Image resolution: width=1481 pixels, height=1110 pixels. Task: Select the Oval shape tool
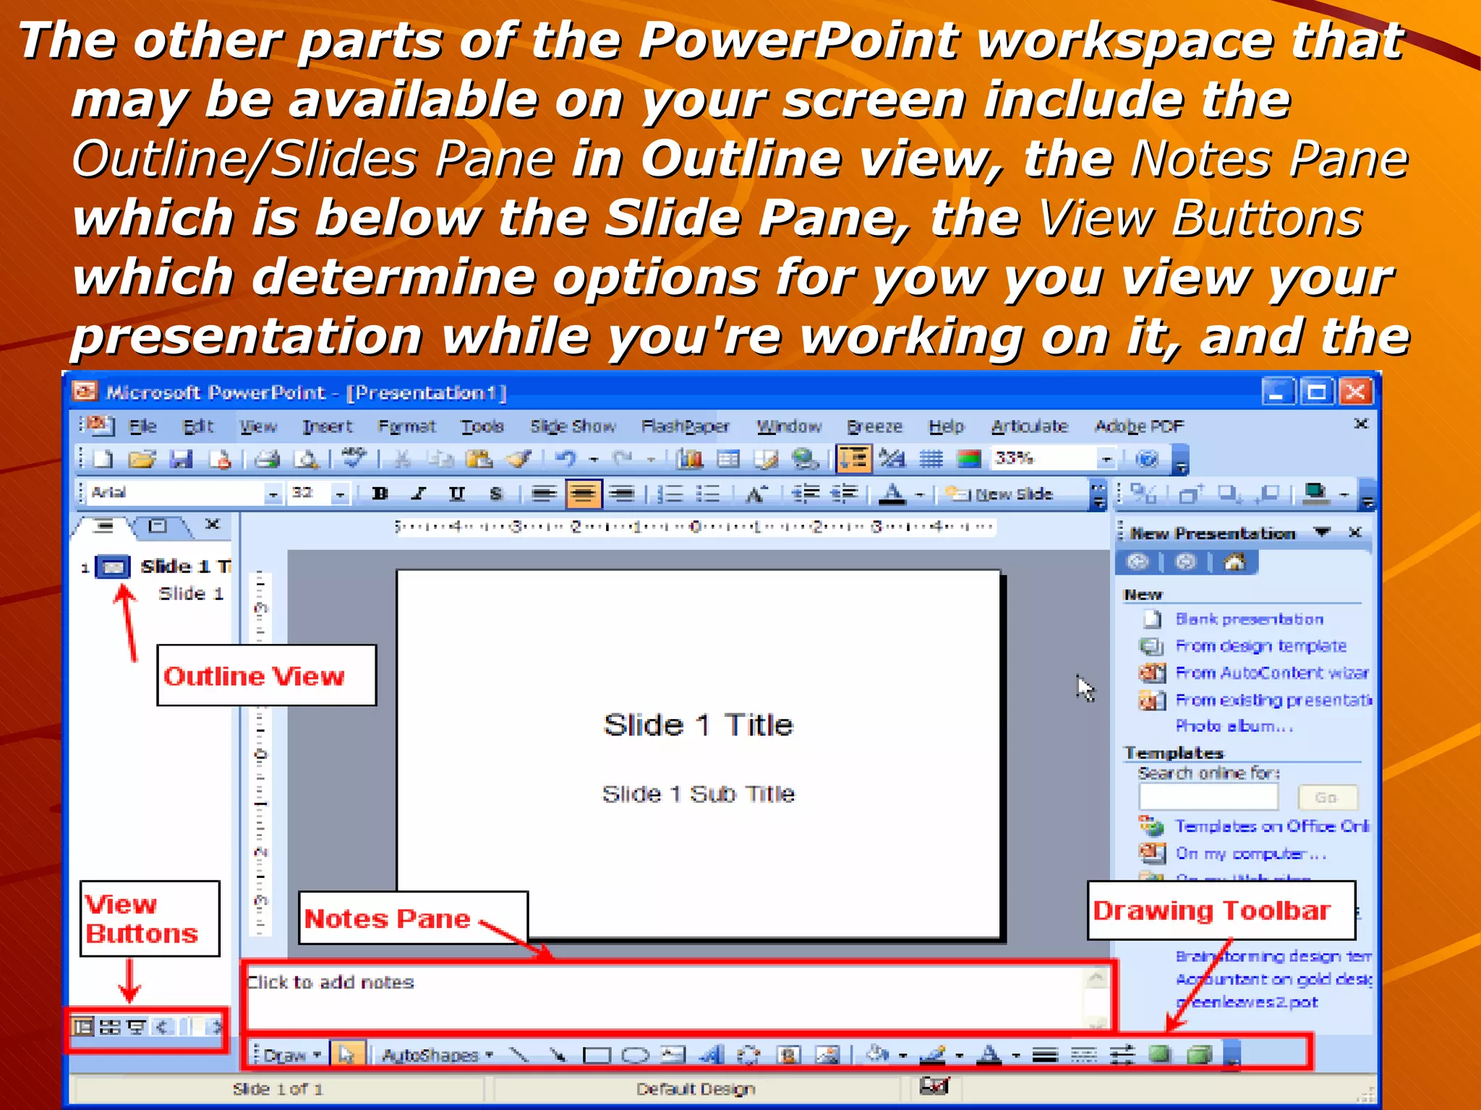635,1056
